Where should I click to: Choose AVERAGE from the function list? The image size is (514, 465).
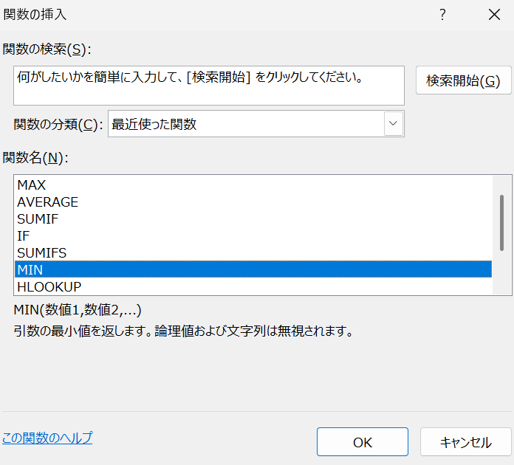(47, 202)
